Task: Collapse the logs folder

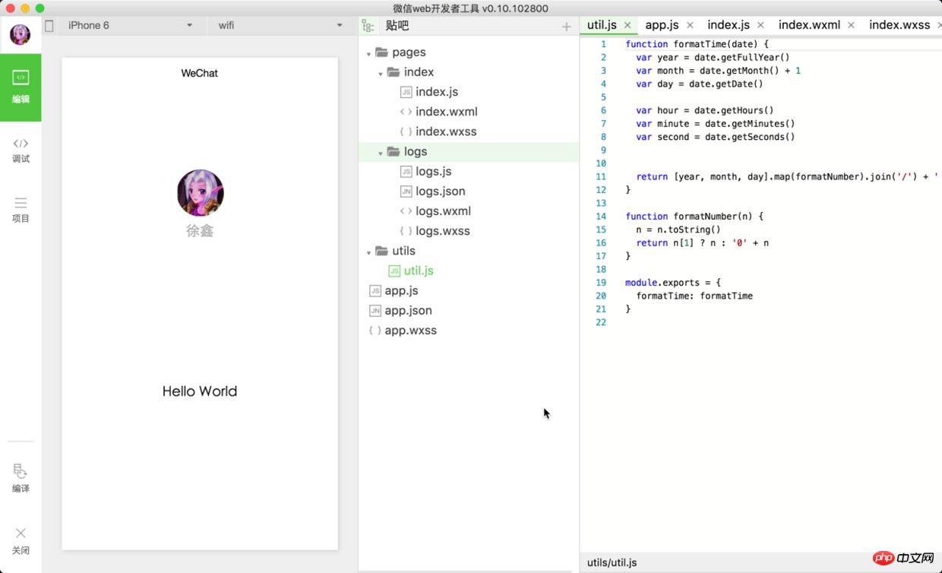Action: [x=381, y=153]
